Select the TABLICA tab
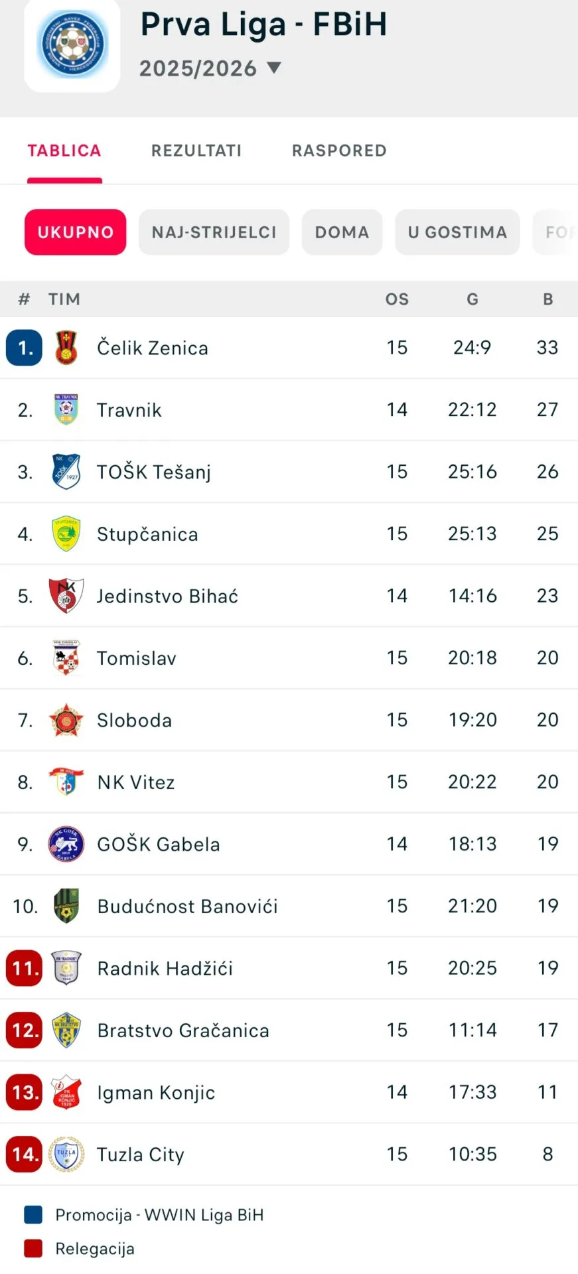The width and height of the screenshot is (578, 1274). (64, 151)
